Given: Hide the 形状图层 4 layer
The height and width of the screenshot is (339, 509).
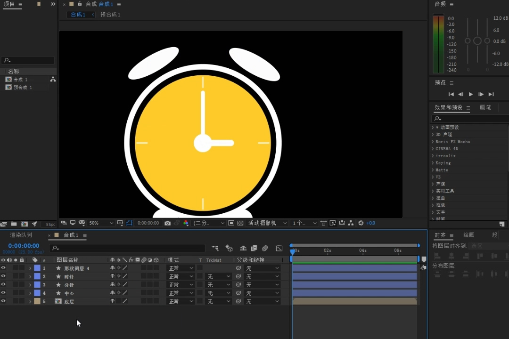Looking at the screenshot, I should pos(3,268).
